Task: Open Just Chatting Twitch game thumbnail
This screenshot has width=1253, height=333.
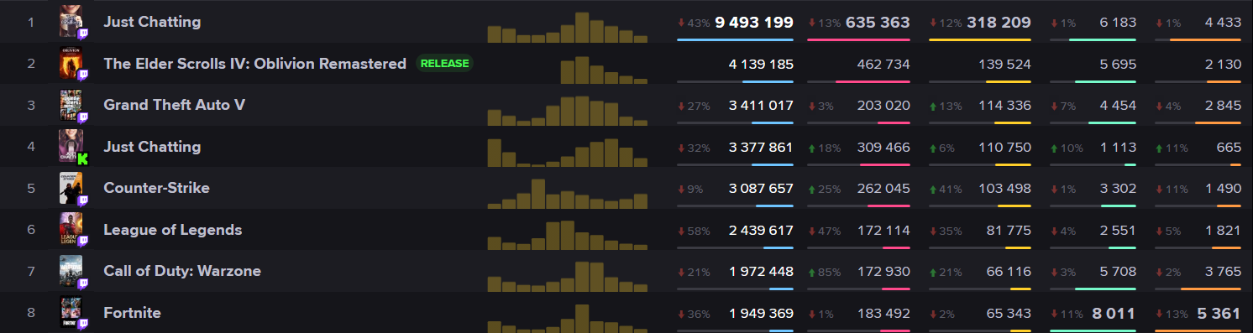Action: pyautogui.click(x=71, y=21)
